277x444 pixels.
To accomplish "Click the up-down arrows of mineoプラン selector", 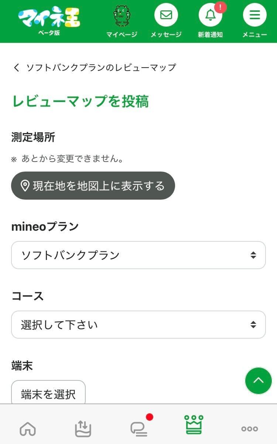I will tap(253, 255).
